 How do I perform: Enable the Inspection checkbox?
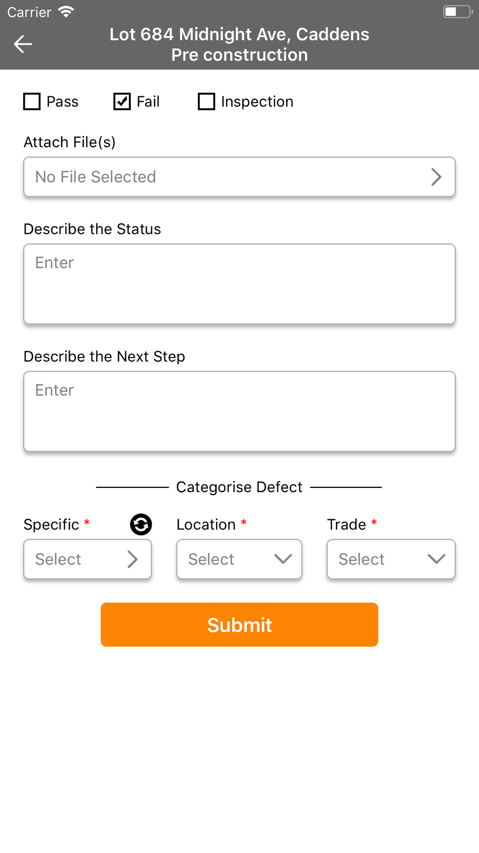(x=206, y=102)
